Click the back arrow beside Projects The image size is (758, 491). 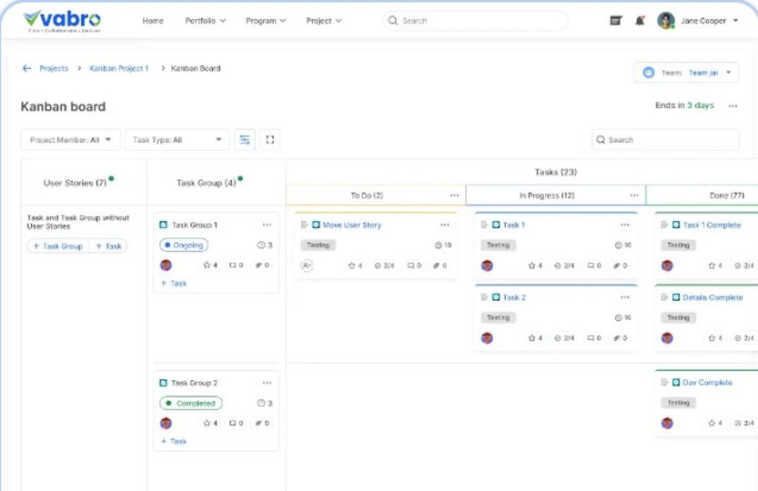coord(26,68)
